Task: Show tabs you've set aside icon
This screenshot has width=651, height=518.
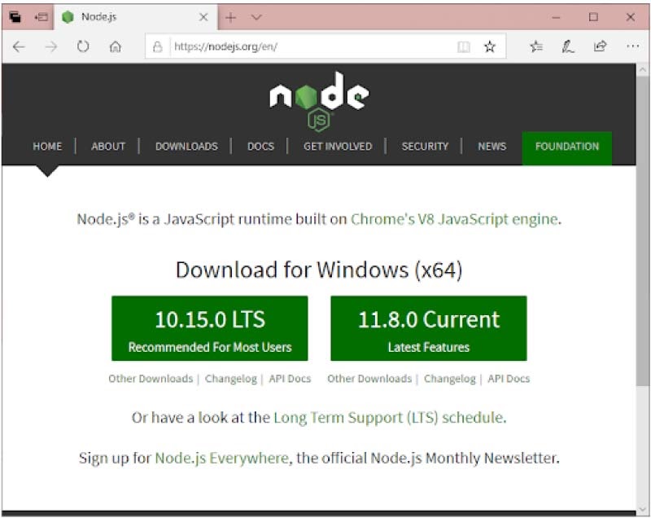Action: [x=15, y=17]
